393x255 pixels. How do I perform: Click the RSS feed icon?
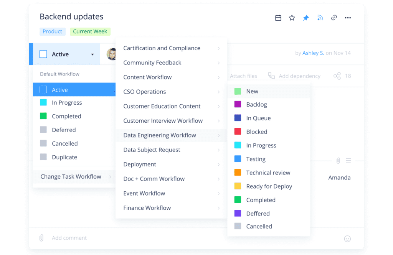tap(320, 18)
